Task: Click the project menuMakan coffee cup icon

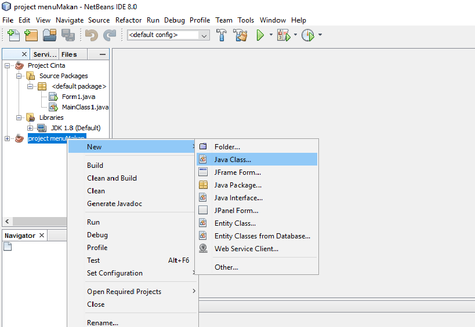Action: pos(19,138)
